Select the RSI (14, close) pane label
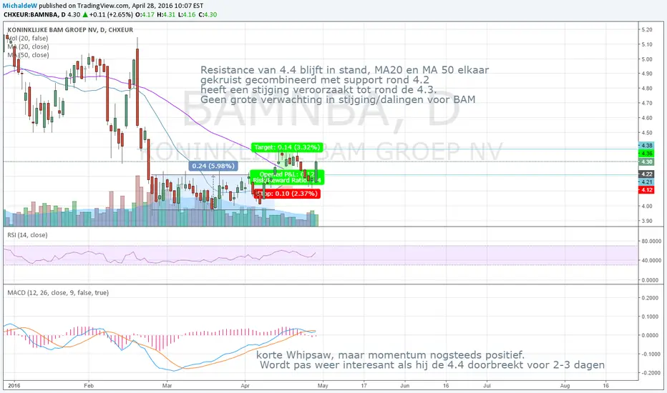Image resolution: width=667 pixels, height=393 pixels. tap(27, 235)
